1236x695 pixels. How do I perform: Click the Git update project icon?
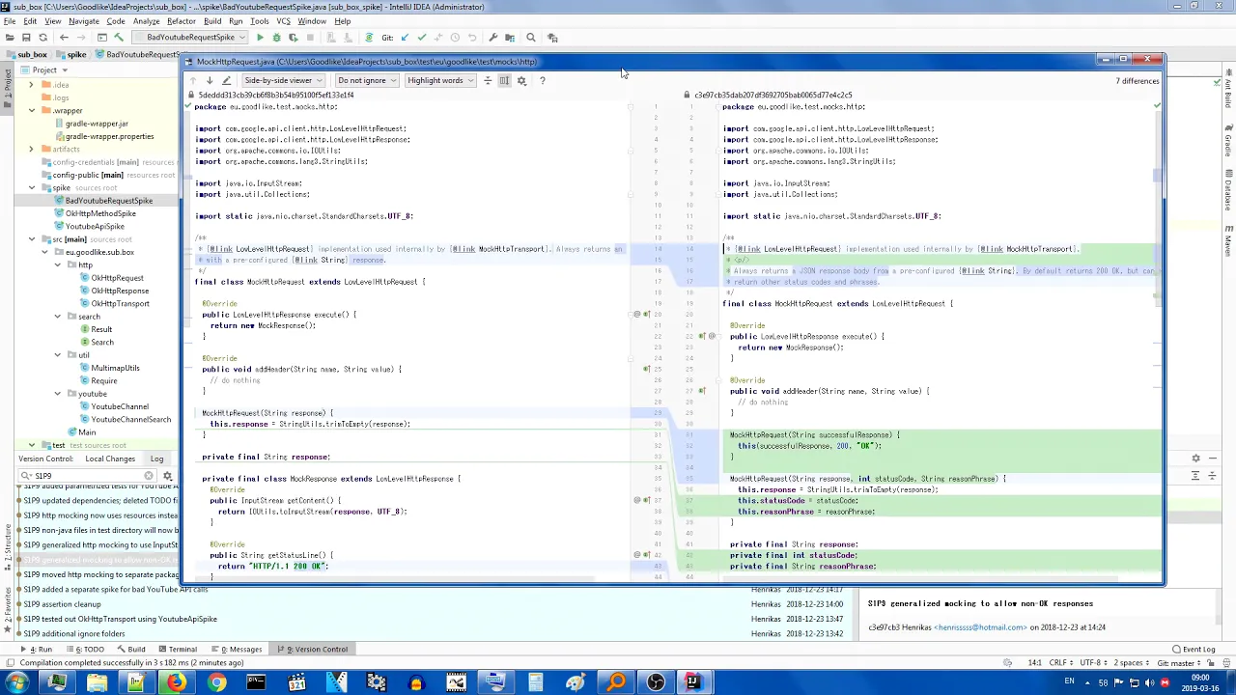point(405,38)
